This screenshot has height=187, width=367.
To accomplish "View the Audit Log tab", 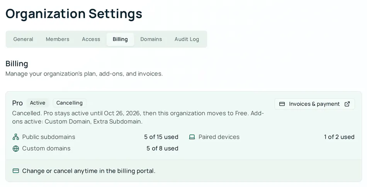I will 187,39.
